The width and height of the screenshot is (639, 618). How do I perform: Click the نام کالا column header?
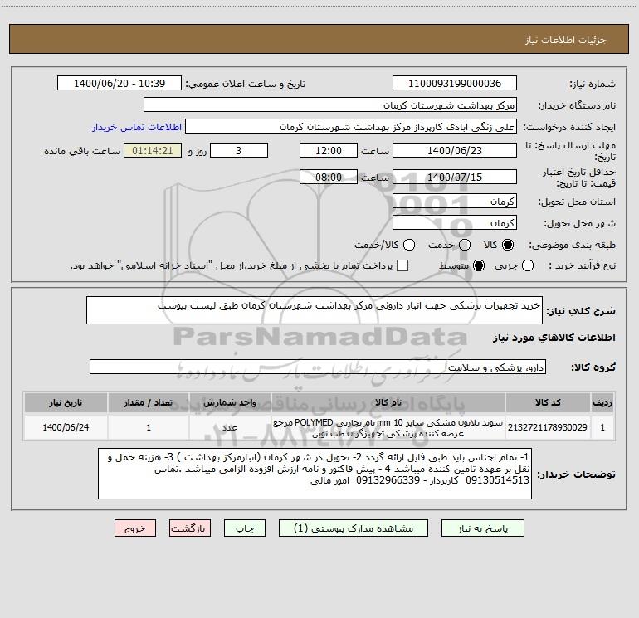pyautogui.click(x=388, y=402)
